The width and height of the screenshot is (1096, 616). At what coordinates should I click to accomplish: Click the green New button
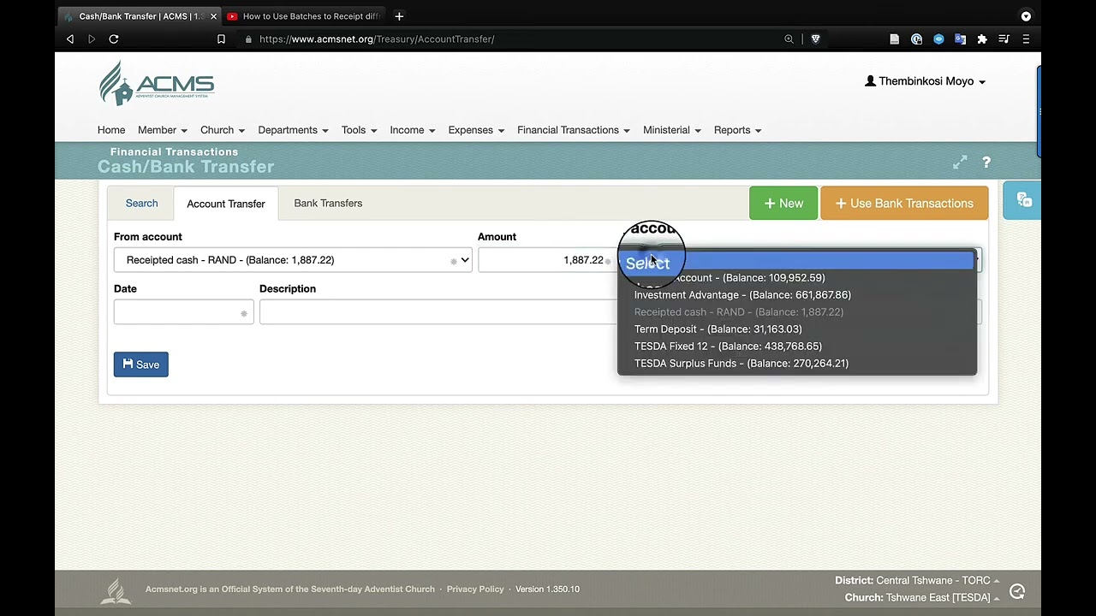coord(783,204)
